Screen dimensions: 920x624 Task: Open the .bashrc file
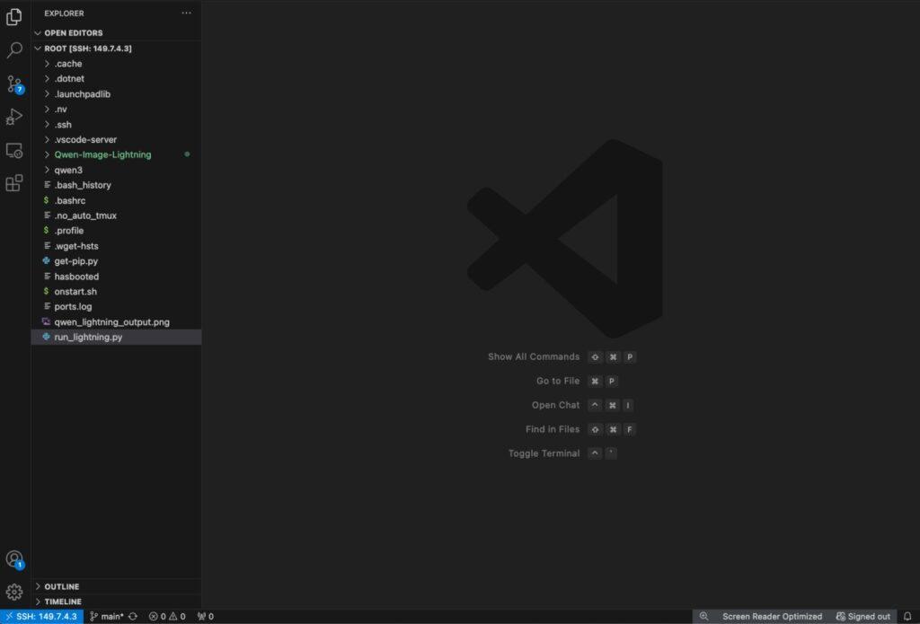[x=116, y=200]
